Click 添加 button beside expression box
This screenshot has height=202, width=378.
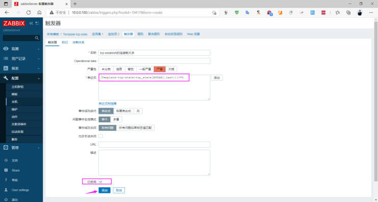[x=217, y=78]
